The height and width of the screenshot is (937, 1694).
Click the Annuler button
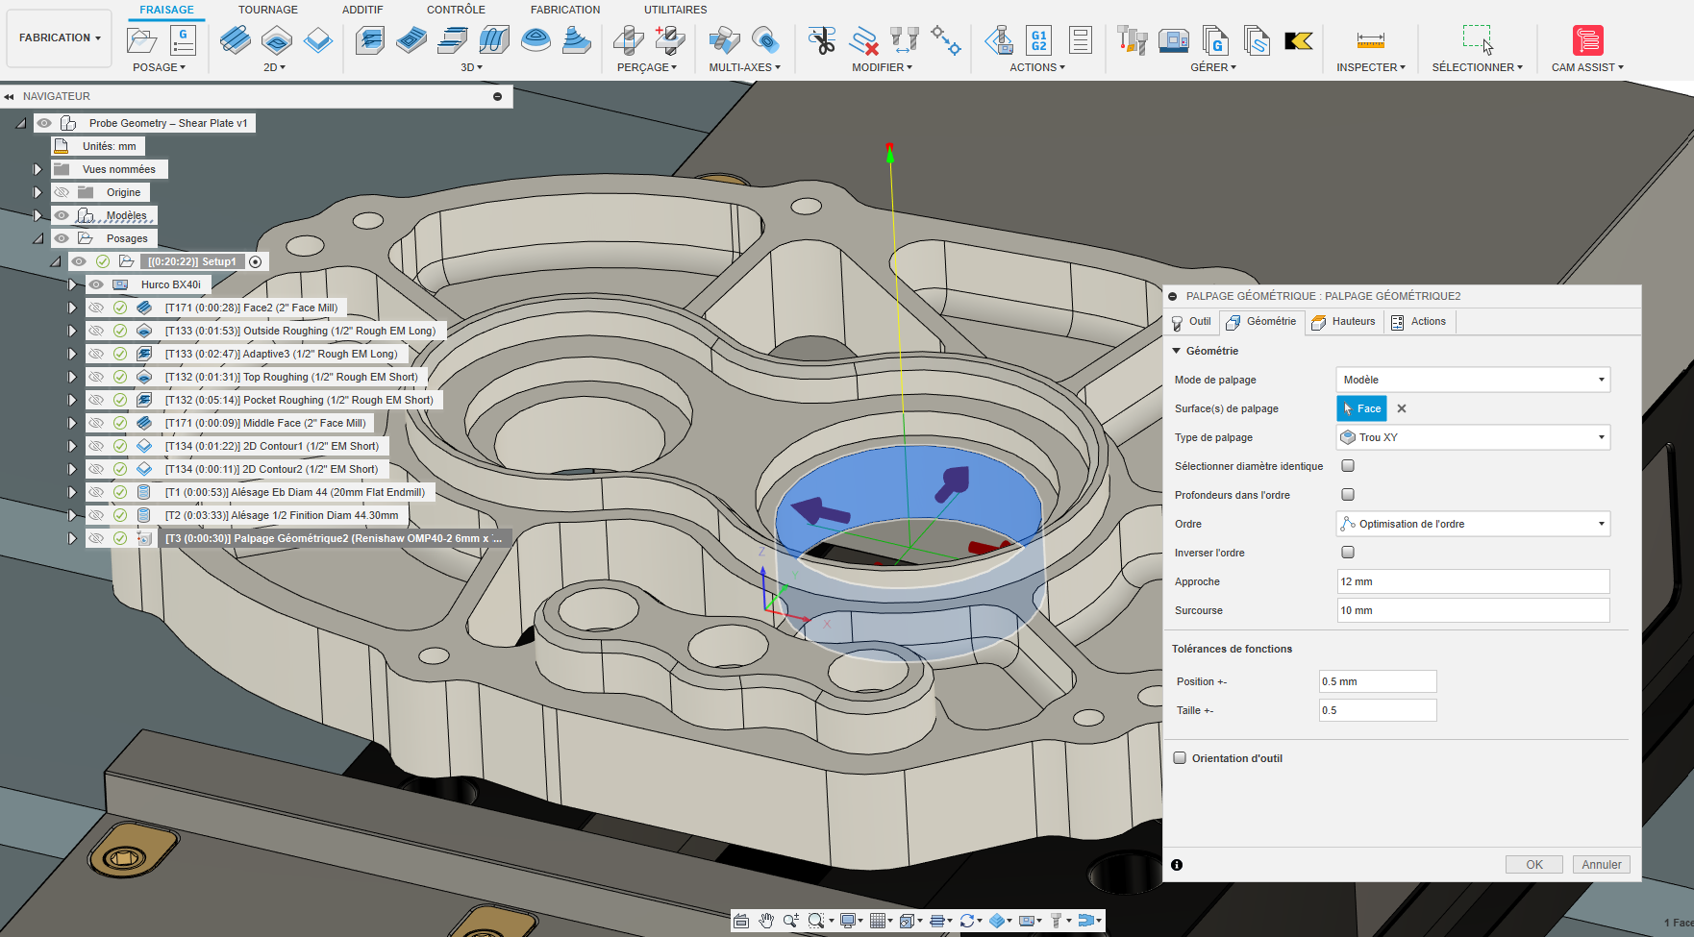point(1602,864)
